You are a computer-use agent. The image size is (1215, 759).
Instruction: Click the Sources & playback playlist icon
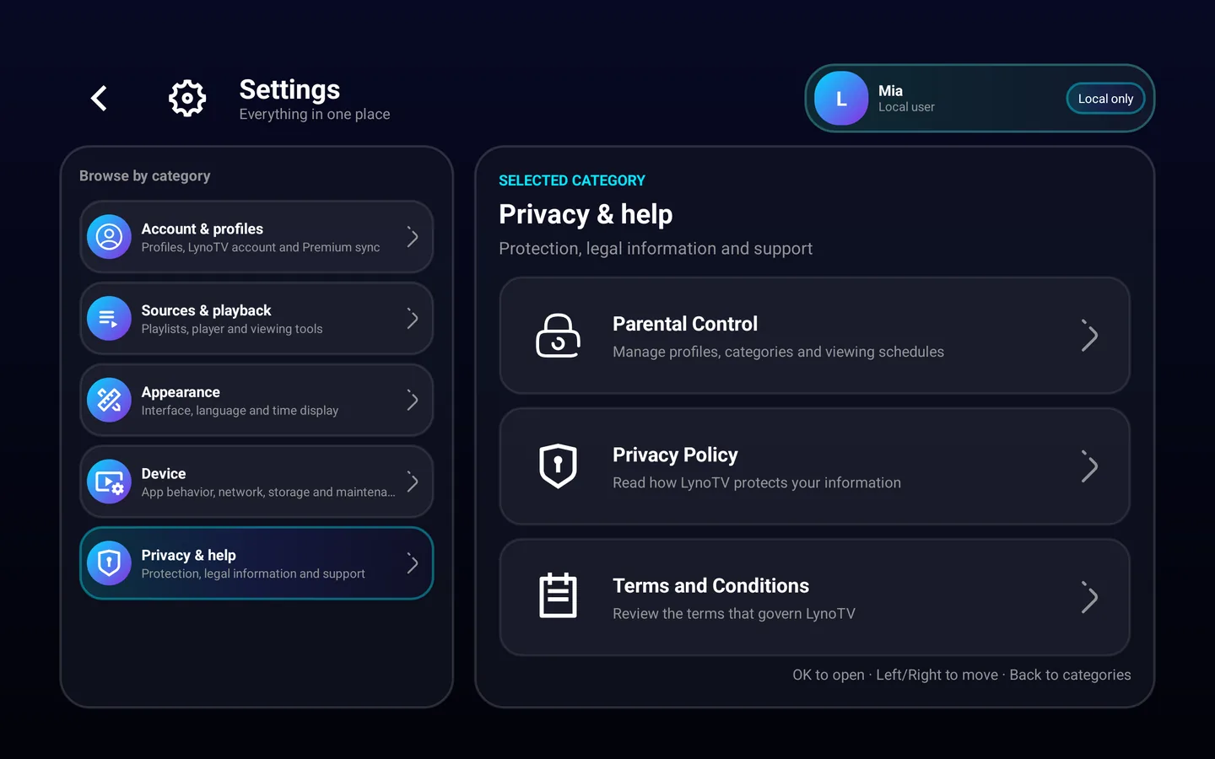pyautogui.click(x=109, y=319)
